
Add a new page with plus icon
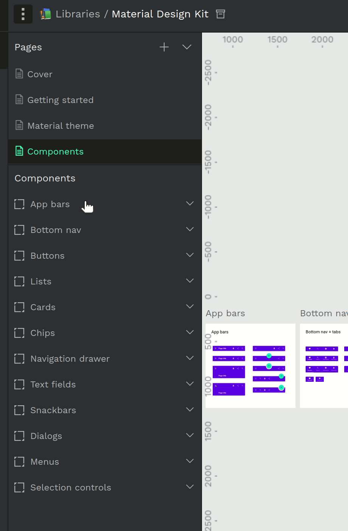point(164,47)
